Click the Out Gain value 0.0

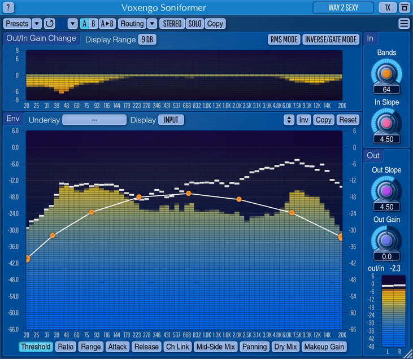(386, 257)
